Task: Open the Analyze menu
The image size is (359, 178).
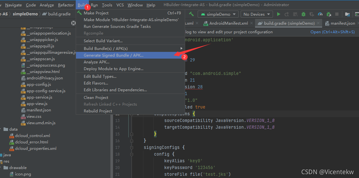Action: [47, 5]
